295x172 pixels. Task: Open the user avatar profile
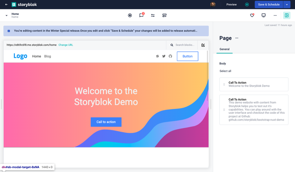(213, 4)
